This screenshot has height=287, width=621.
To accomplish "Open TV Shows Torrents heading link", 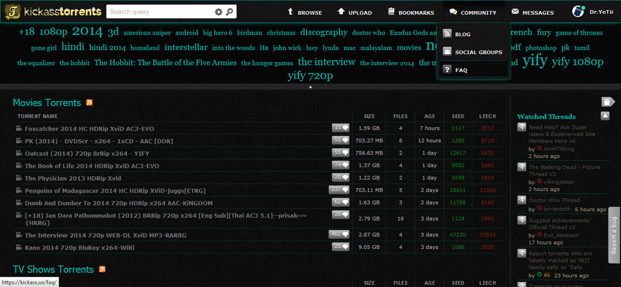I will tap(53, 269).
